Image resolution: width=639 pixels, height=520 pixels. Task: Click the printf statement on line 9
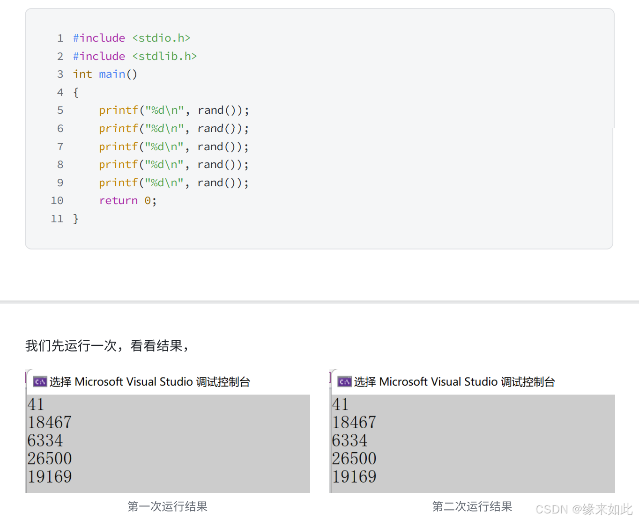coord(174,183)
